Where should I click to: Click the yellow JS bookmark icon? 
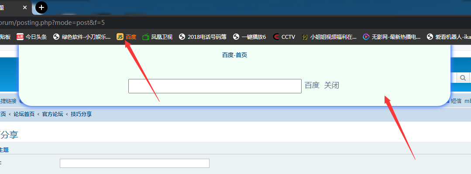coord(120,37)
